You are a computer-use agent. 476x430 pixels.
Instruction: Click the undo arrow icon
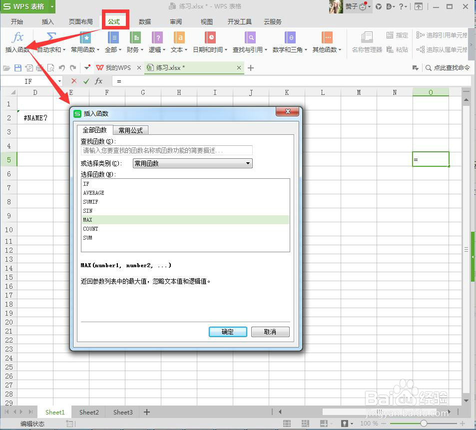coord(62,68)
